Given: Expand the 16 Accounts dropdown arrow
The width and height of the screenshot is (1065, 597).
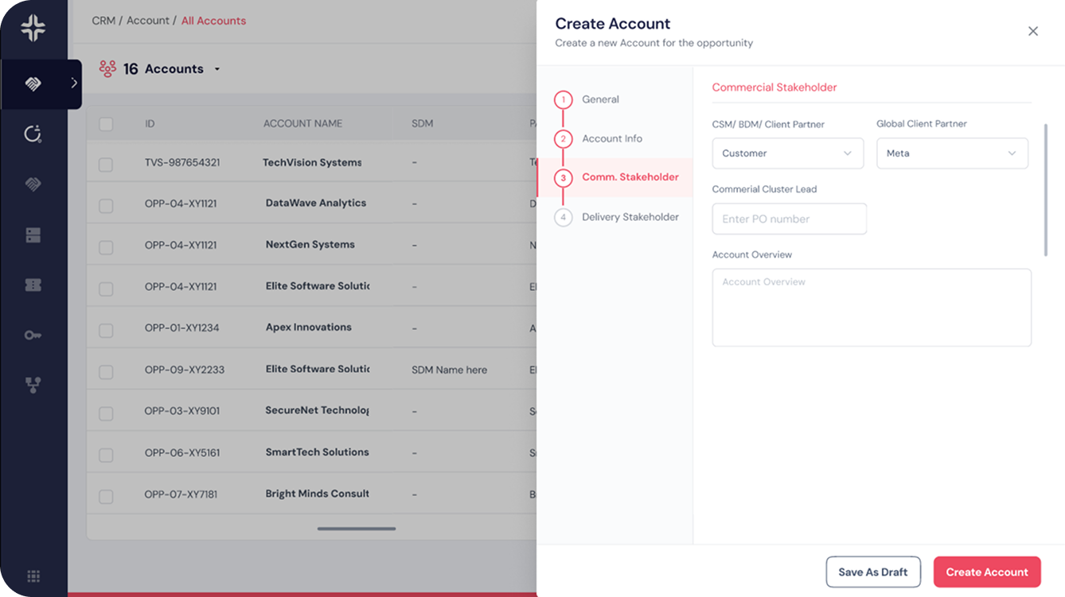Looking at the screenshot, I should point(217,70).
